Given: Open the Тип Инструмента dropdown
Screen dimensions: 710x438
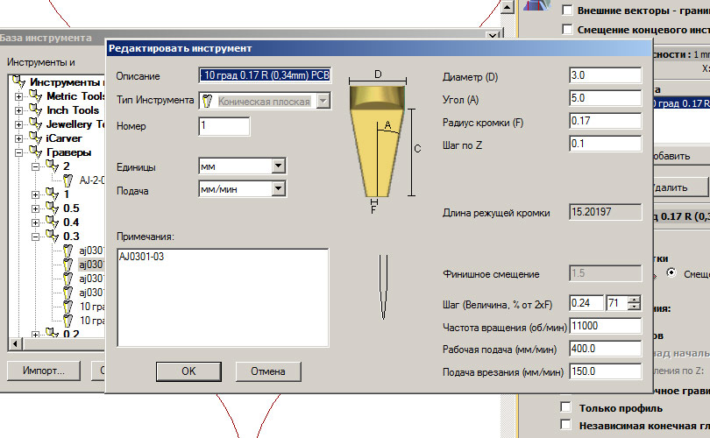Looking at the screenshot, I should [323, 101].
